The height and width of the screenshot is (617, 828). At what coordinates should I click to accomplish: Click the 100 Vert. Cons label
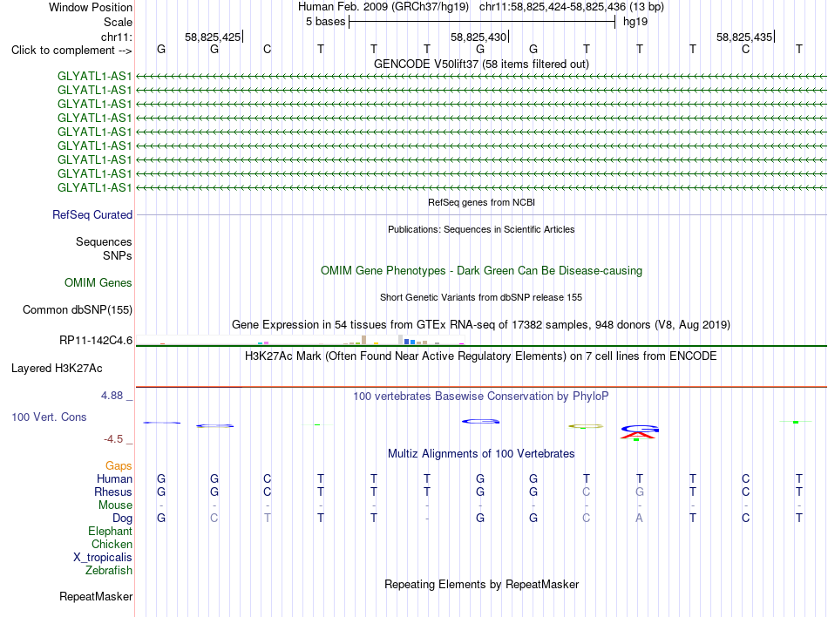pos(49,417)
